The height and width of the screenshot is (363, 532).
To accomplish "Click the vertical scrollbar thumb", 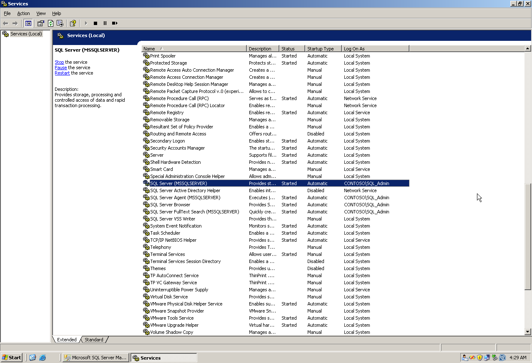I will (x=528, y=237).
